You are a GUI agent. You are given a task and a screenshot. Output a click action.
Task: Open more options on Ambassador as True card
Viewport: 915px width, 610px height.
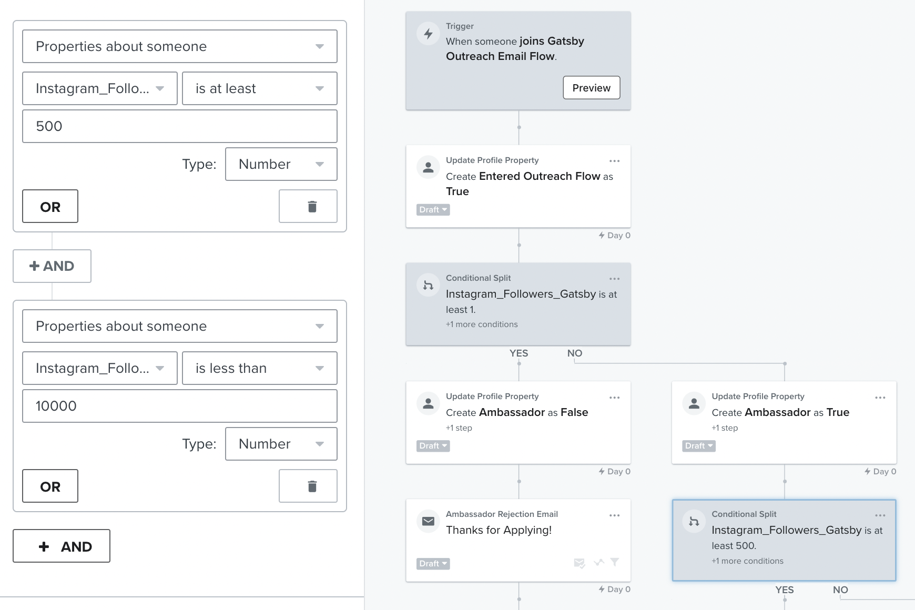880,398
